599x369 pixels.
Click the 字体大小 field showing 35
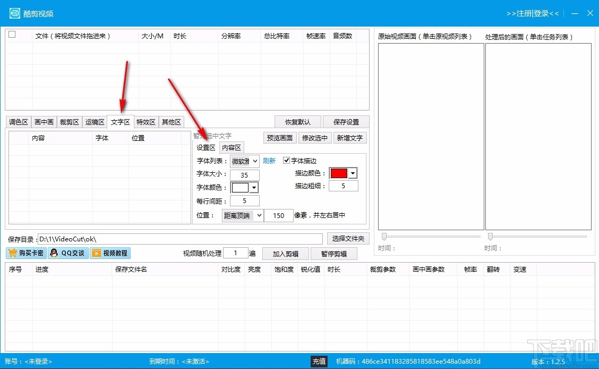click(244, 175)
